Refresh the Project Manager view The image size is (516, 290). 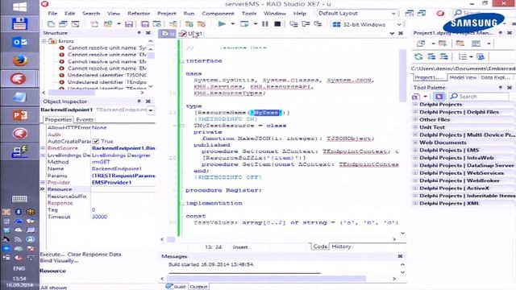[418, 56]
